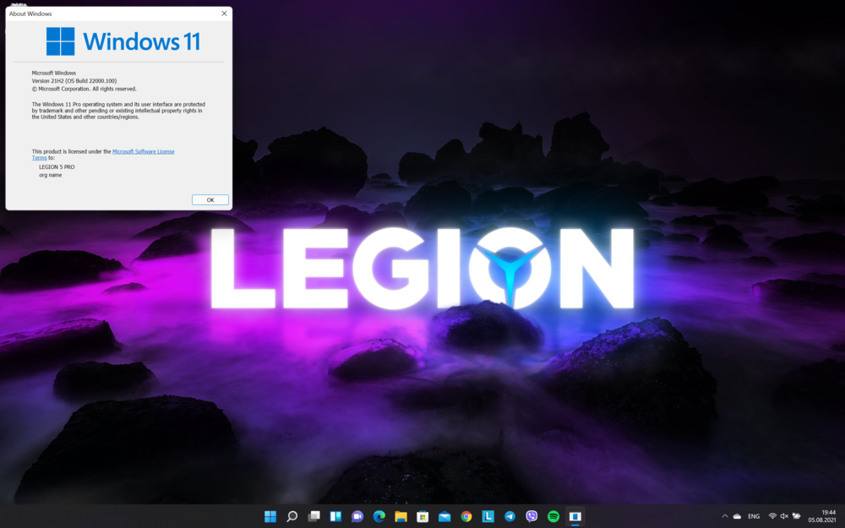This screenshot has width=845, height=528.
Task: Launch Google Chrome
Action: pos(466,516)
